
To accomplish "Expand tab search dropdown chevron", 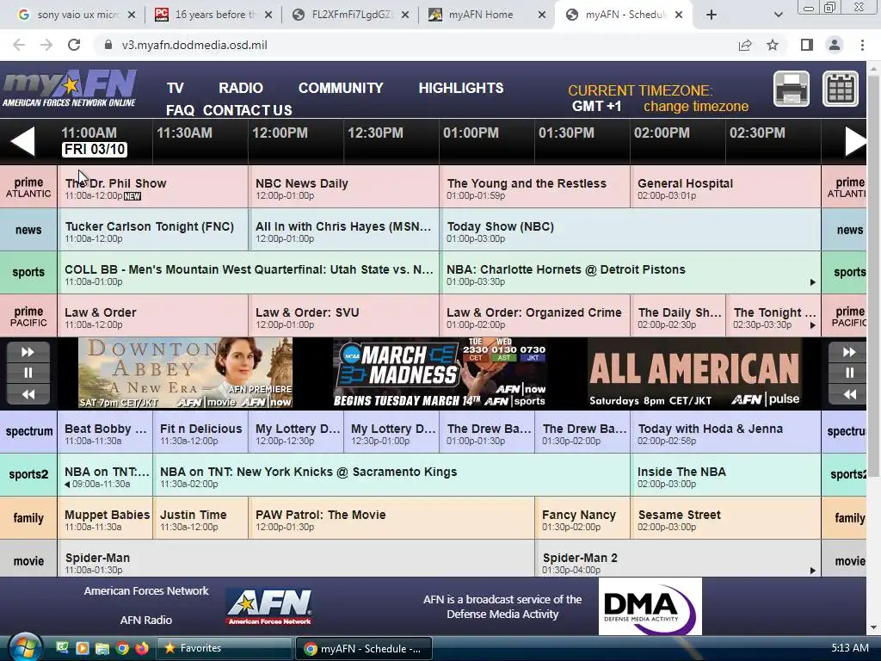I will (778, 15).
